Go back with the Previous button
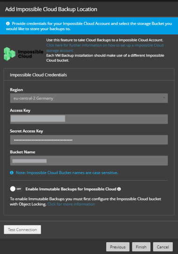The width and height of the screenshot is (178, 254). [118, 247]
